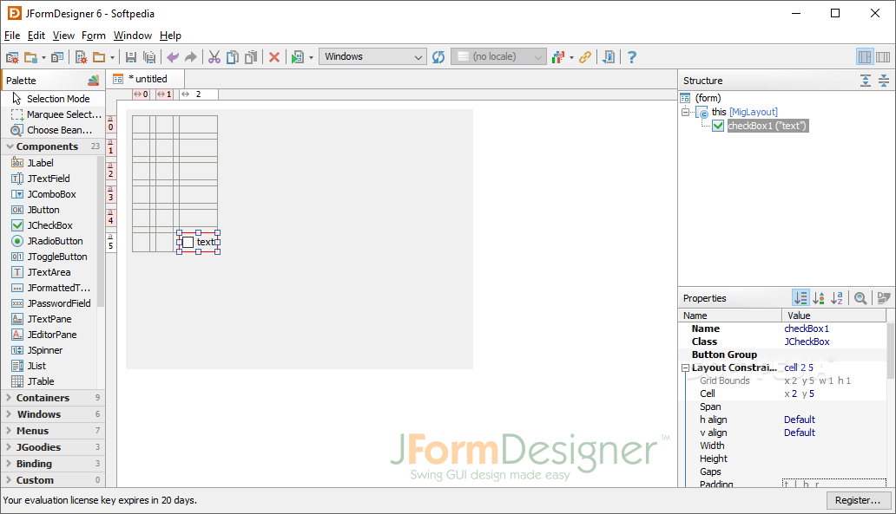Screen dimensions: 896x514
Task: Click the Test Form play icon
Action: click(297, 57)
